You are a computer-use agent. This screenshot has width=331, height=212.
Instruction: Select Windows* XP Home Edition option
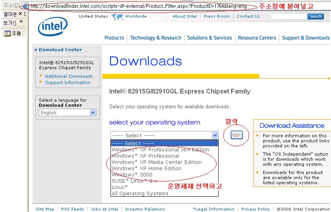click(147, 168)
